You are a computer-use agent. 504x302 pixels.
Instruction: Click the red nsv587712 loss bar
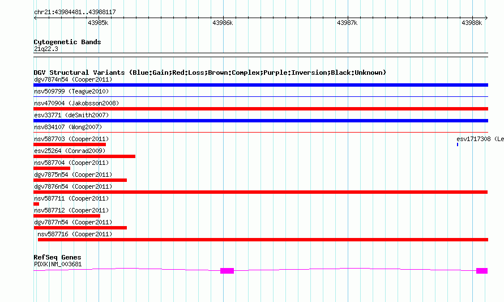[x=67, y=216]
